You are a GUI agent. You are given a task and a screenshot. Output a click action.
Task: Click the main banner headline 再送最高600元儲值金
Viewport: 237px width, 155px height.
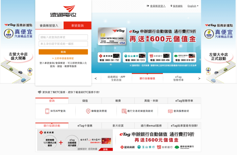163,39
